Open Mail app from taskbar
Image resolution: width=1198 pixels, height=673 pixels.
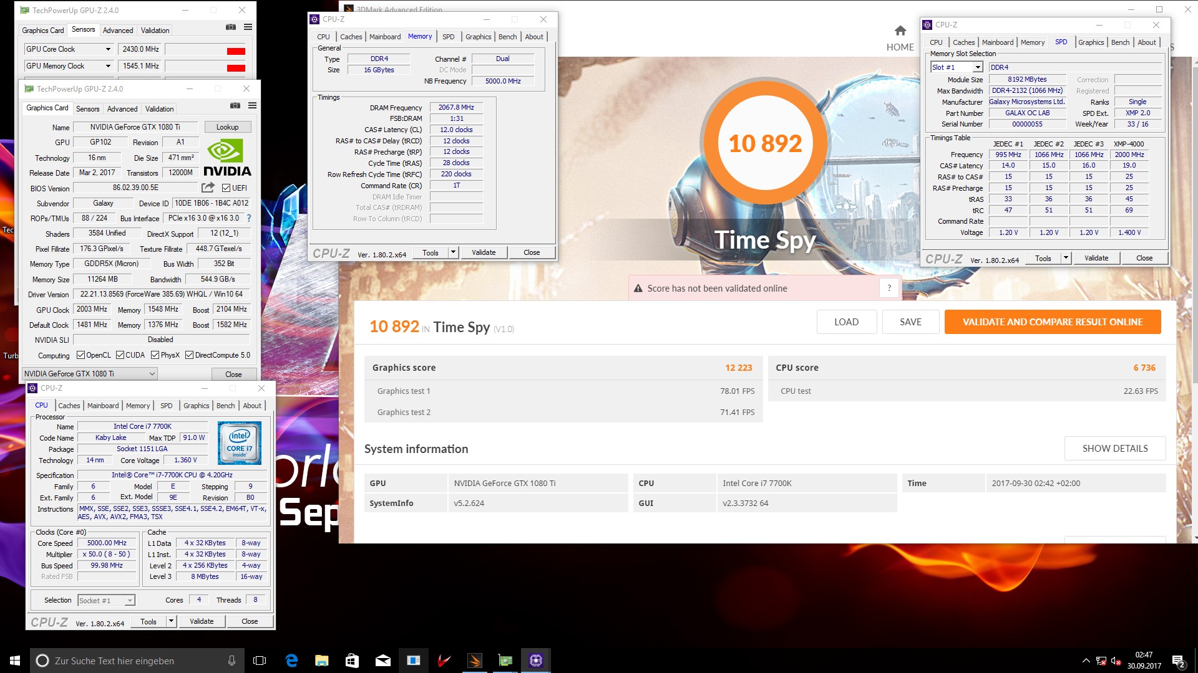point(383,661)
